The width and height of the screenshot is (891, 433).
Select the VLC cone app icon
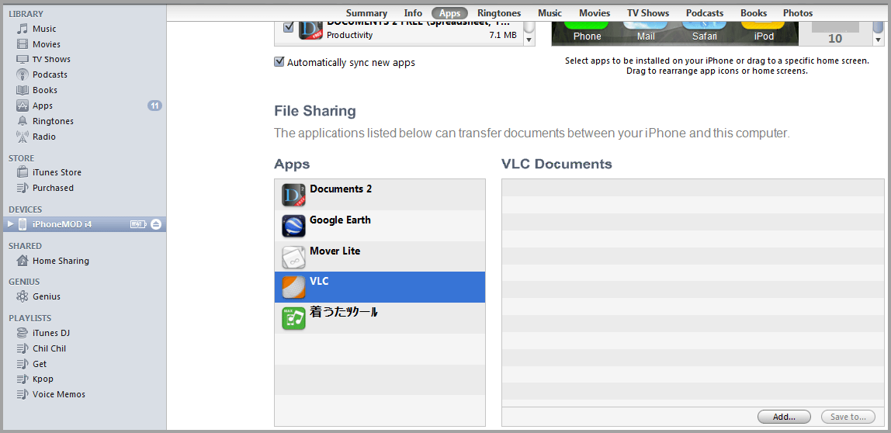(x=294, y=287)
